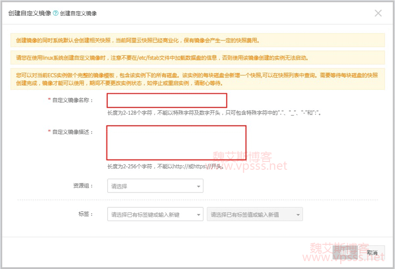Open the 资源组 请选择 dropdown
The image size is (395, 269).
[155, 186]
